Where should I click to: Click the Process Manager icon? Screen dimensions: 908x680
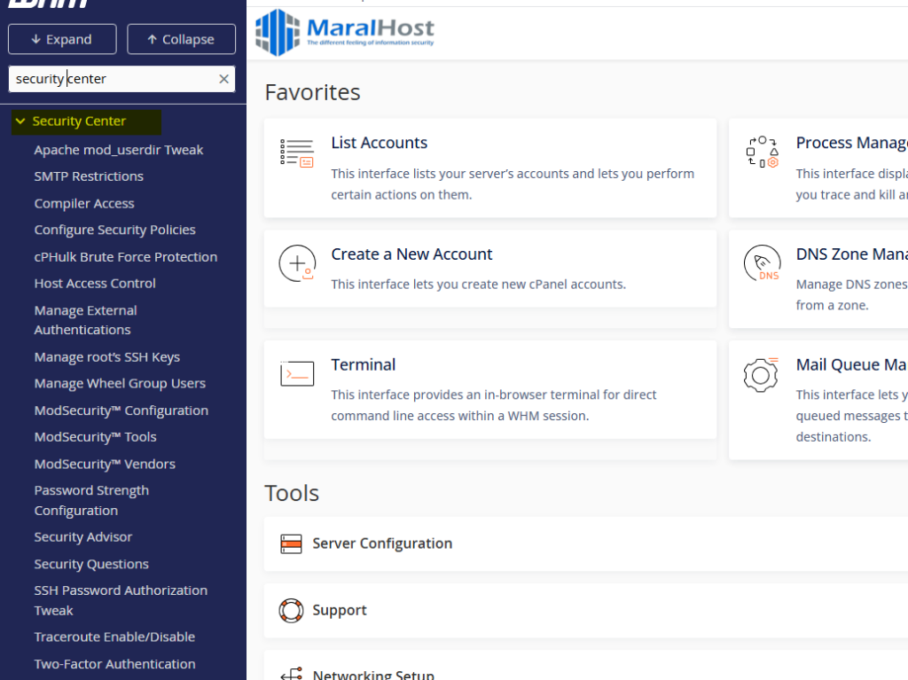(761, 152)
